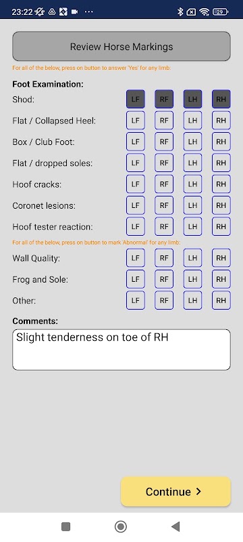Toggle Shod RH button off

pos(221,99)
